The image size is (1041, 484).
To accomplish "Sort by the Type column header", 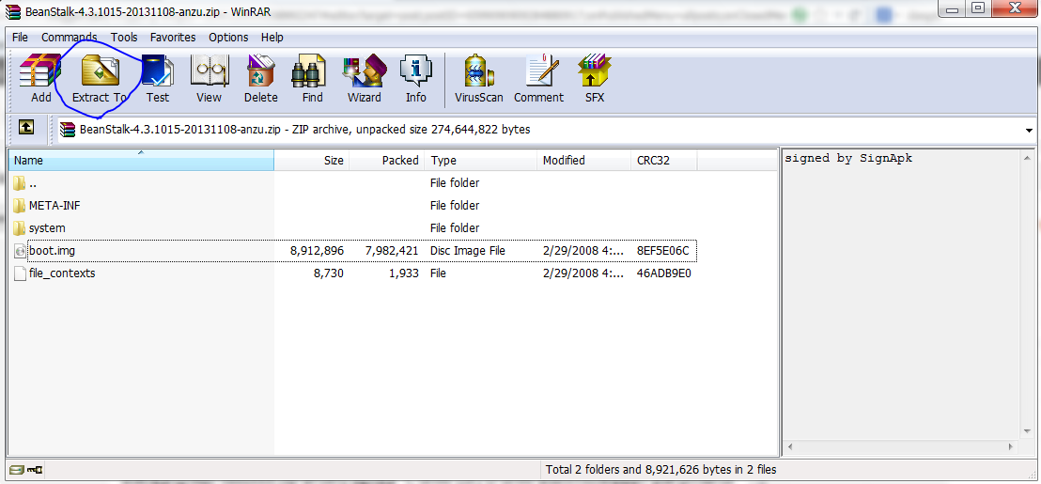I will click(481, 160).
